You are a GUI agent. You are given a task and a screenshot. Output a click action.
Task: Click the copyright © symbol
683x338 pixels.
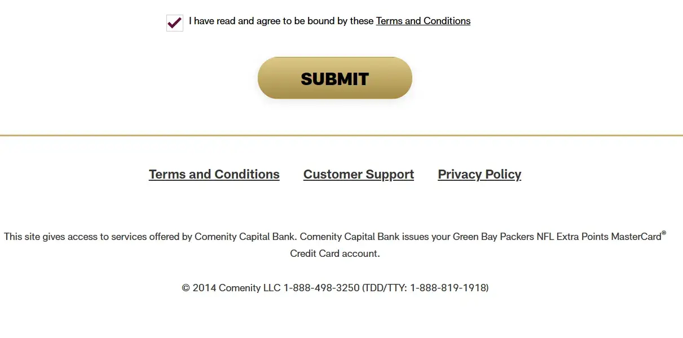tap(186, 288)
